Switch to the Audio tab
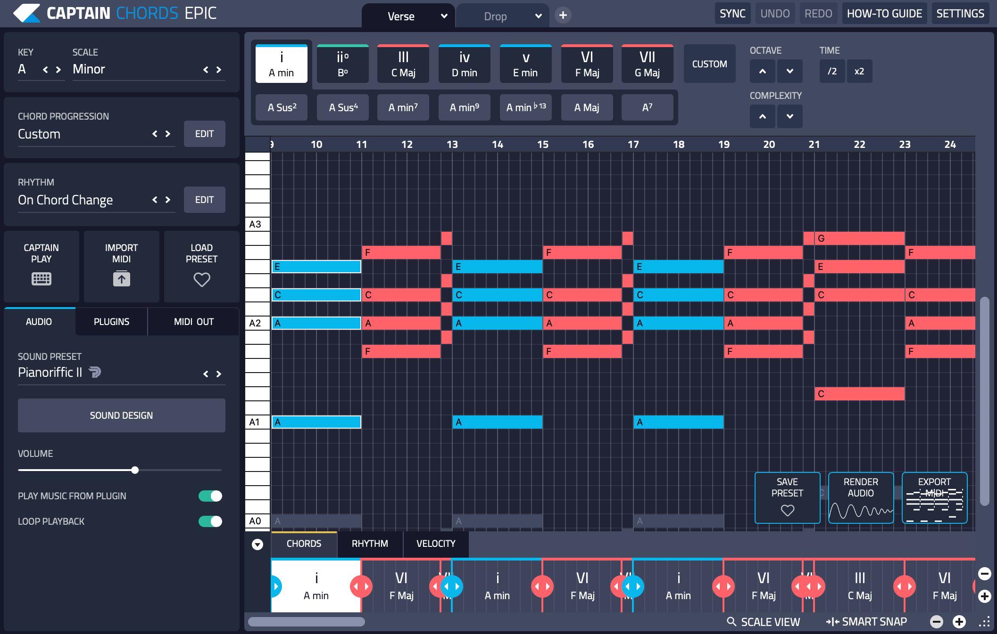The height and width of the screenshot is (634, 997). point(39,322)
